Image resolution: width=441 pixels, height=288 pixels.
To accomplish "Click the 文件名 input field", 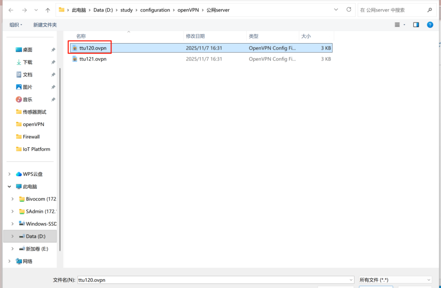I will 215,280.
